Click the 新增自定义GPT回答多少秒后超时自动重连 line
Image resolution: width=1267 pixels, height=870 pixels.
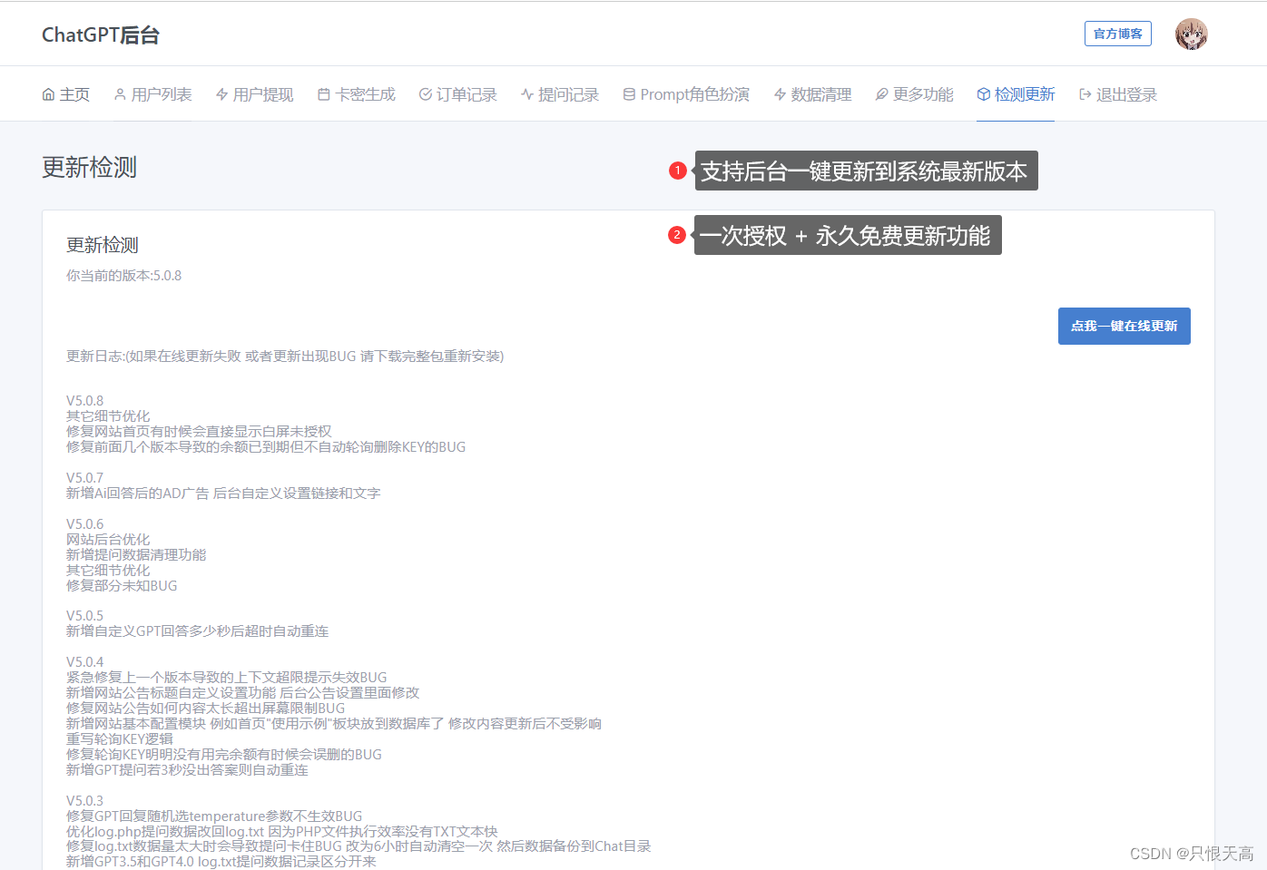[198, 631]
